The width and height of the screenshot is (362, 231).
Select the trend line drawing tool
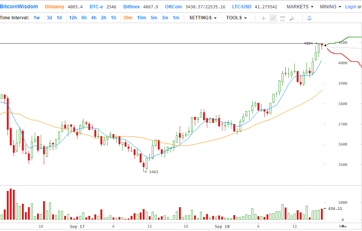[x=273, y=18]
